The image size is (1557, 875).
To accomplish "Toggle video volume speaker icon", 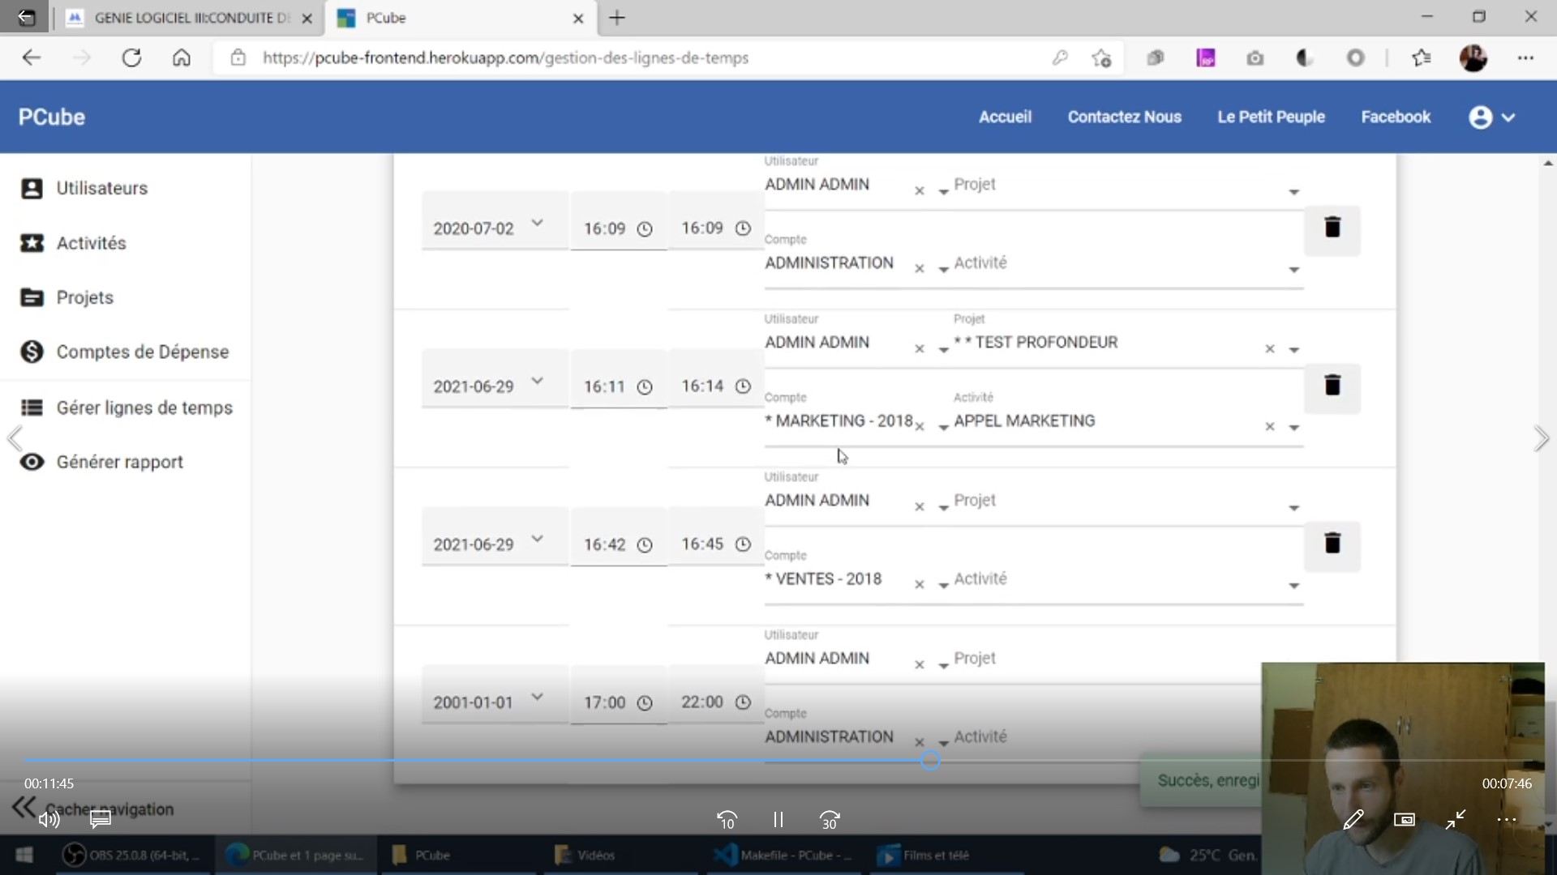I will (x=49, y=820).
